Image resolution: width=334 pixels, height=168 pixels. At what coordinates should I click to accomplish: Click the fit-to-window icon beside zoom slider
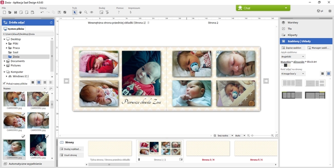coord(277,136)
